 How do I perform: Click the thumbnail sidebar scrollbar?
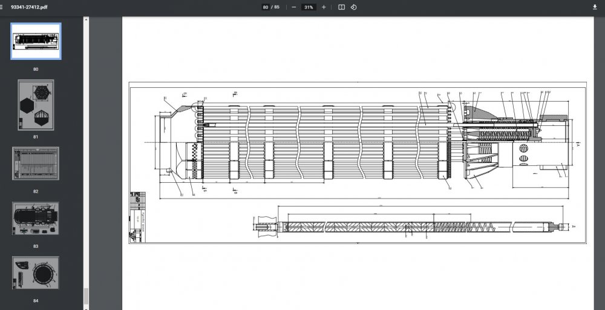point(85,296)
